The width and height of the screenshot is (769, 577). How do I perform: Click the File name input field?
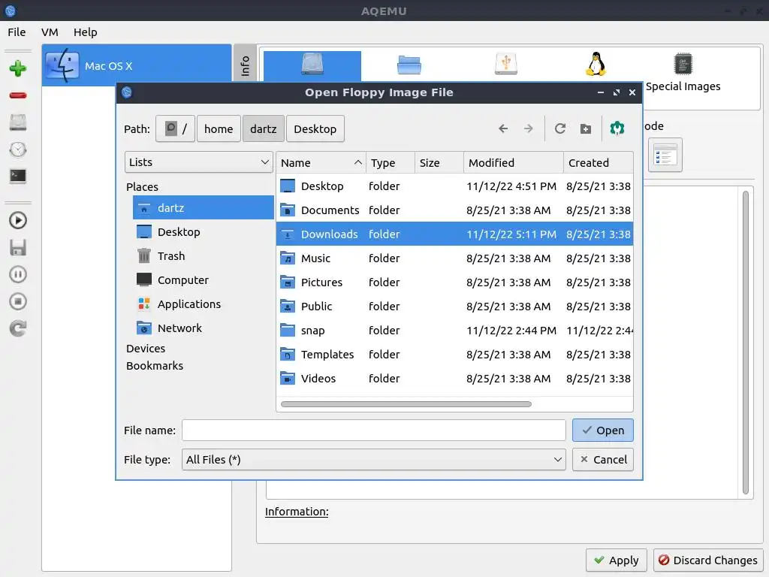[x=374, y=430]
